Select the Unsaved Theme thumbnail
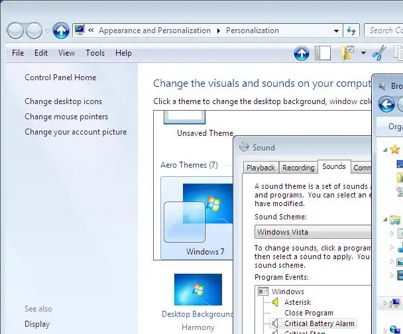 tap(184, 117)
